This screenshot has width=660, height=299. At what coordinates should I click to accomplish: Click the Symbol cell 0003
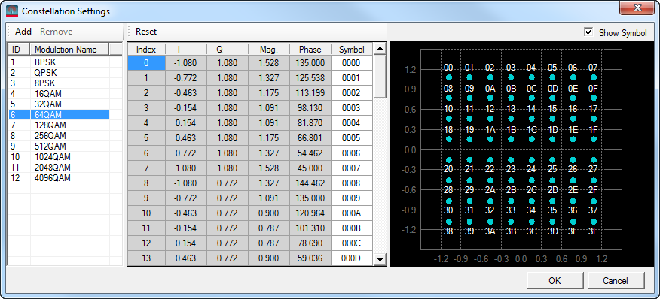click(352, 108)
